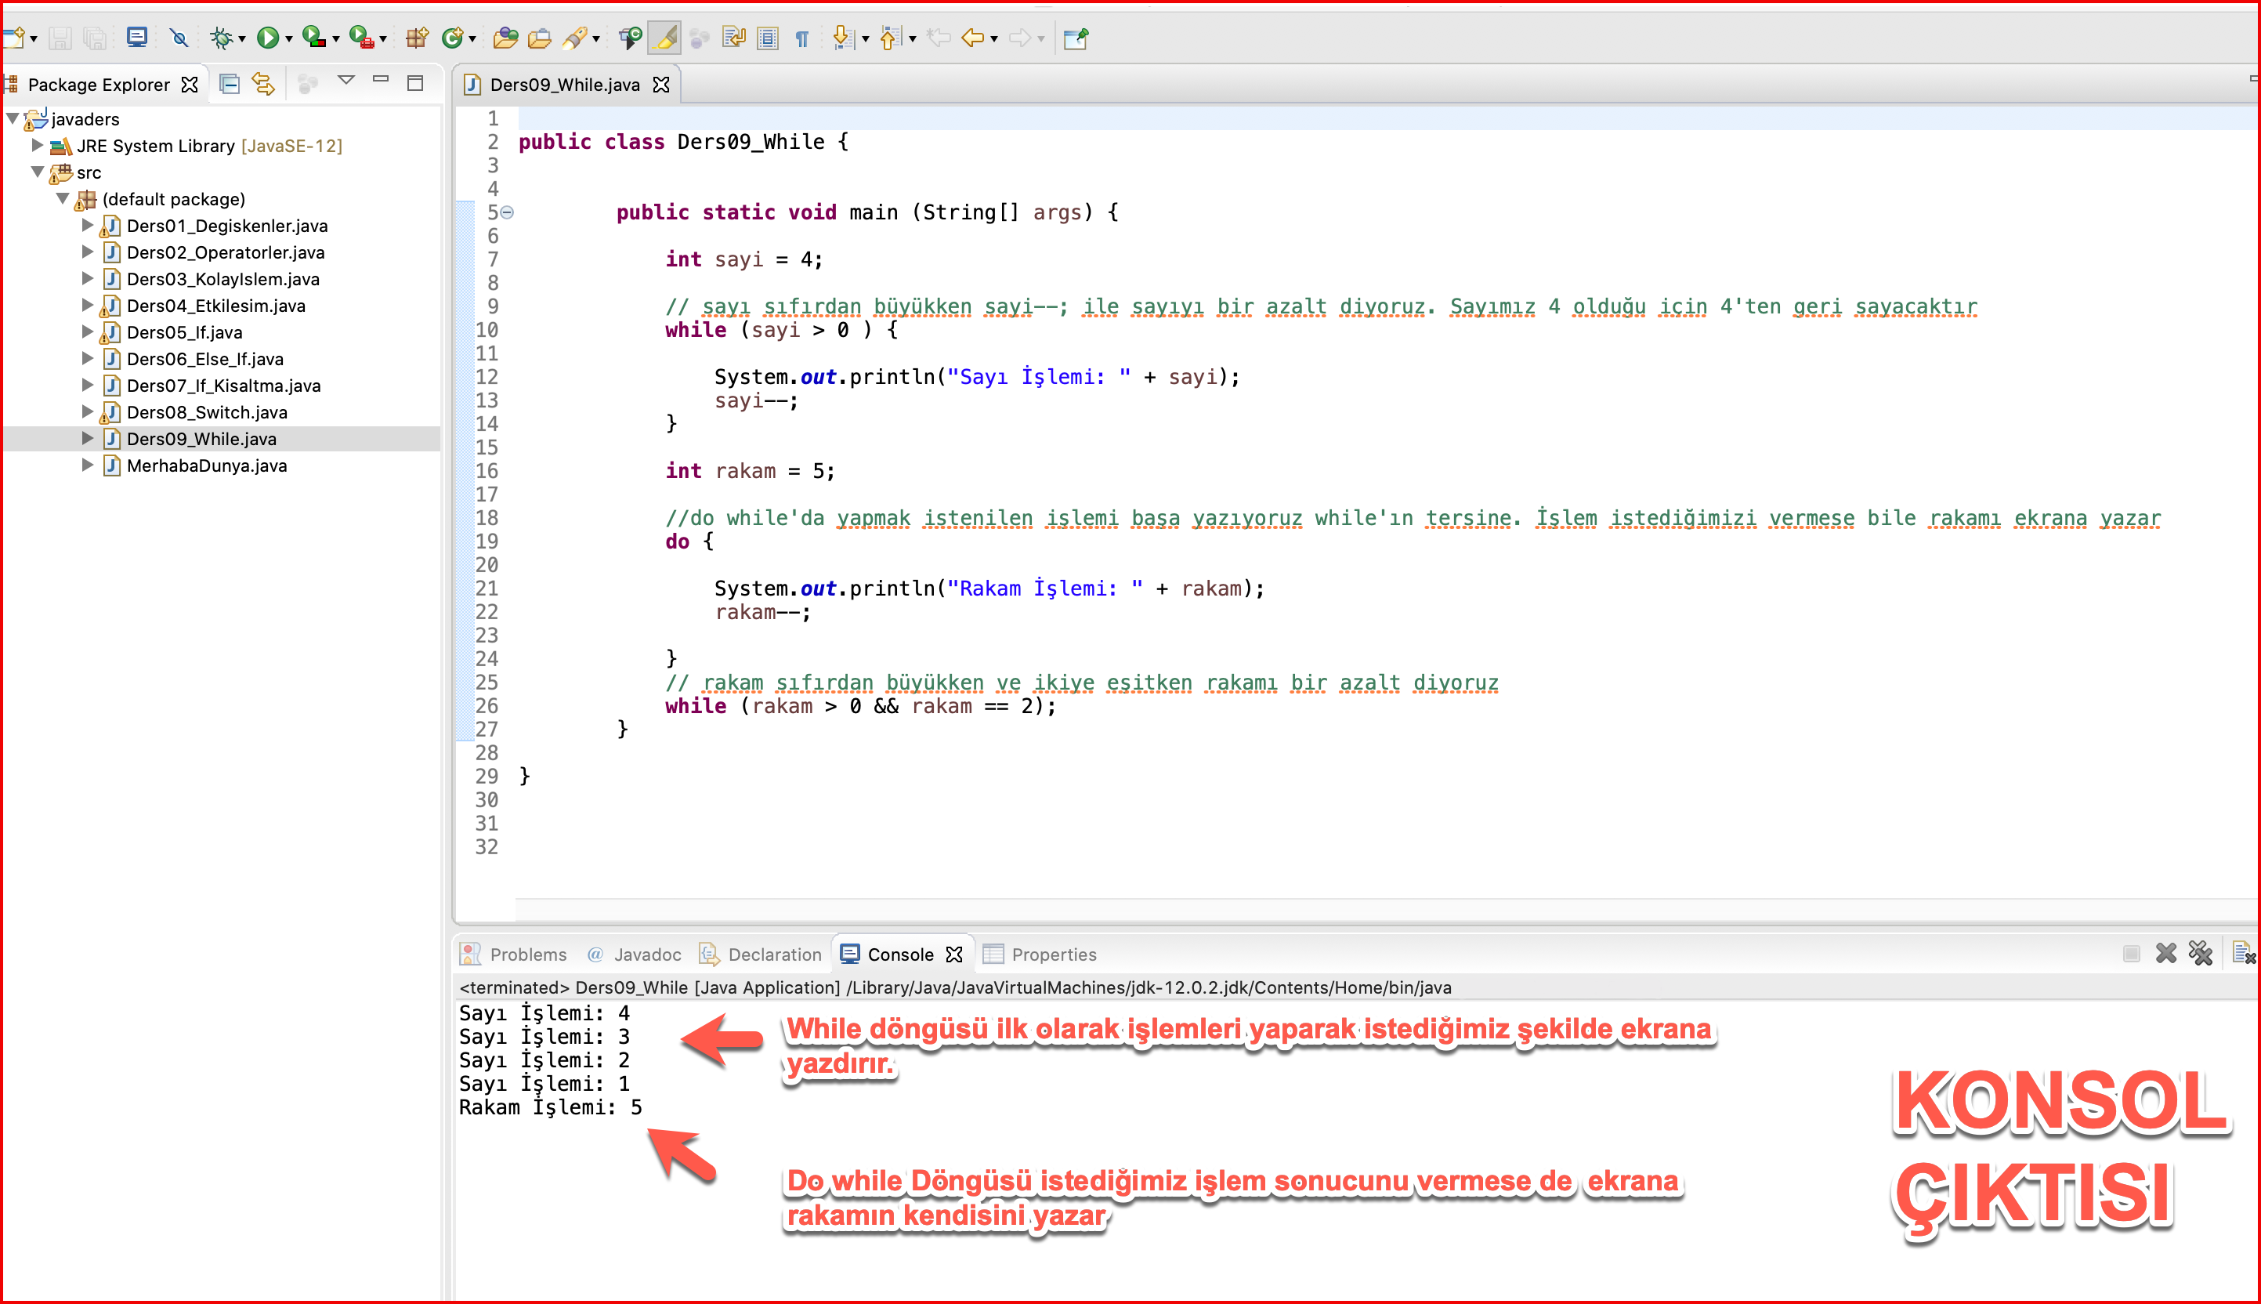Click the Collapse All icon in Package Explorer

click(x=229, y=84)
